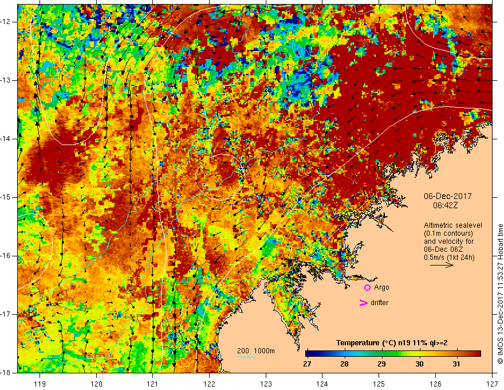Viewport: 504px width, 390px height.
Task: Click the longitude axis label 124
Action: (322, 384)
